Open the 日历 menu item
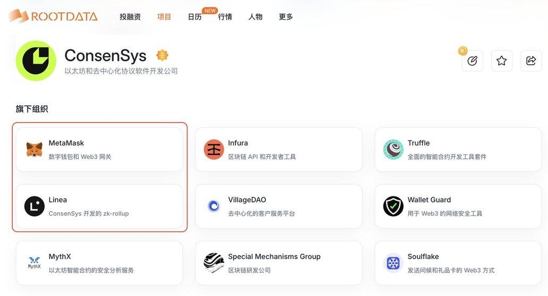Image resolution: width=548 pixels, height=296 pixels. [x=195, y=17]
